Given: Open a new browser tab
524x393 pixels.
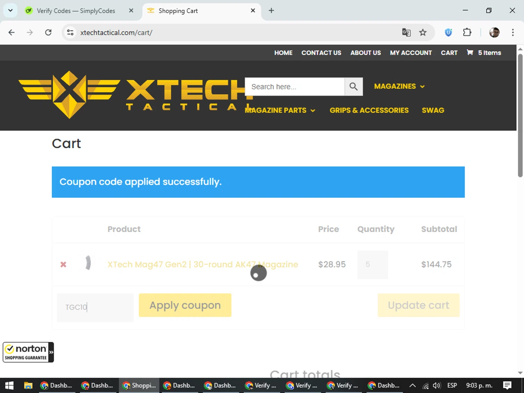Looking at the screenshot, I should (271, 10).
